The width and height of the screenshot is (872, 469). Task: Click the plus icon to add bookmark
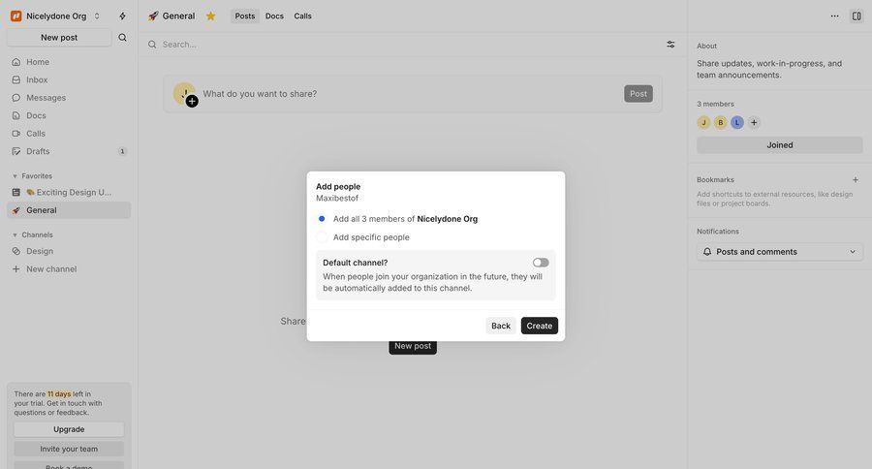click(x=856, y=179)
